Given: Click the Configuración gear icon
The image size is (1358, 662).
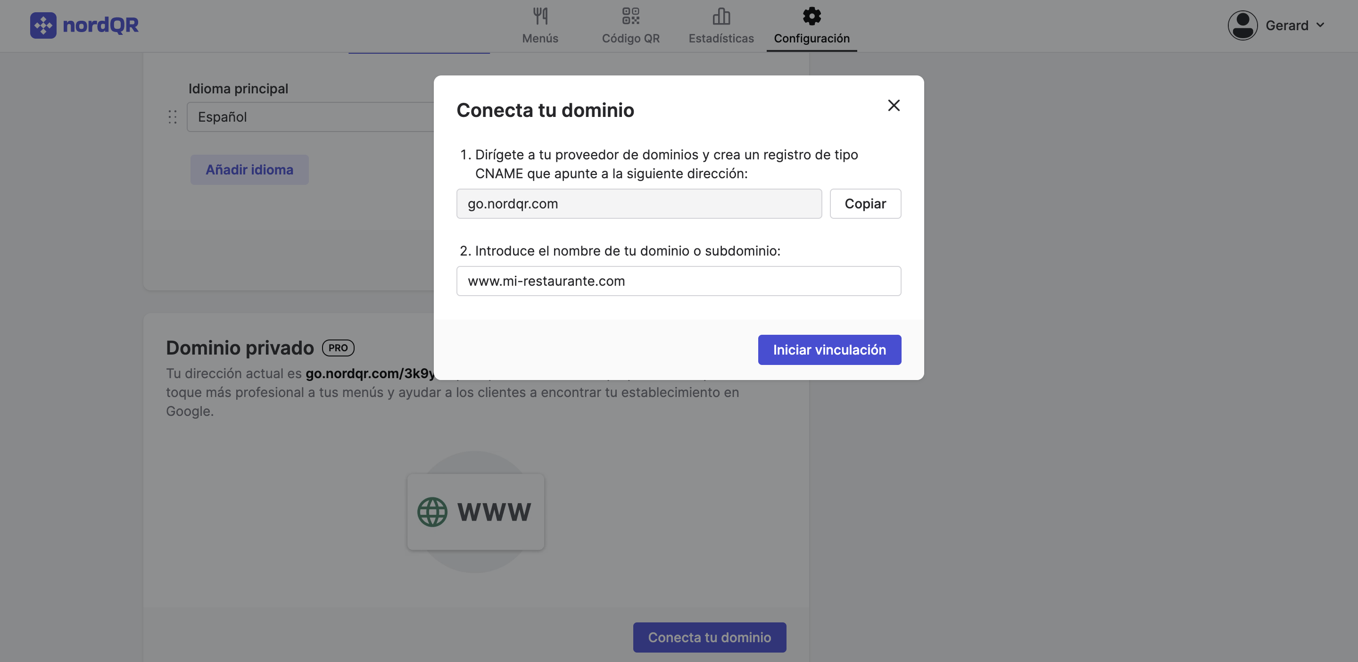Looking at the screenshot, I should coord(811,16).
